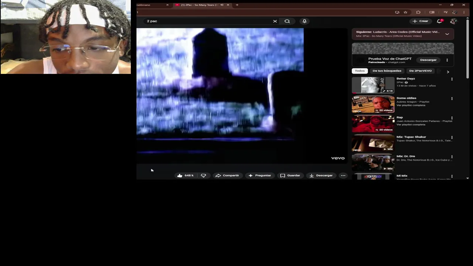Like the video with thumbs up

click(x=185, y=175)
